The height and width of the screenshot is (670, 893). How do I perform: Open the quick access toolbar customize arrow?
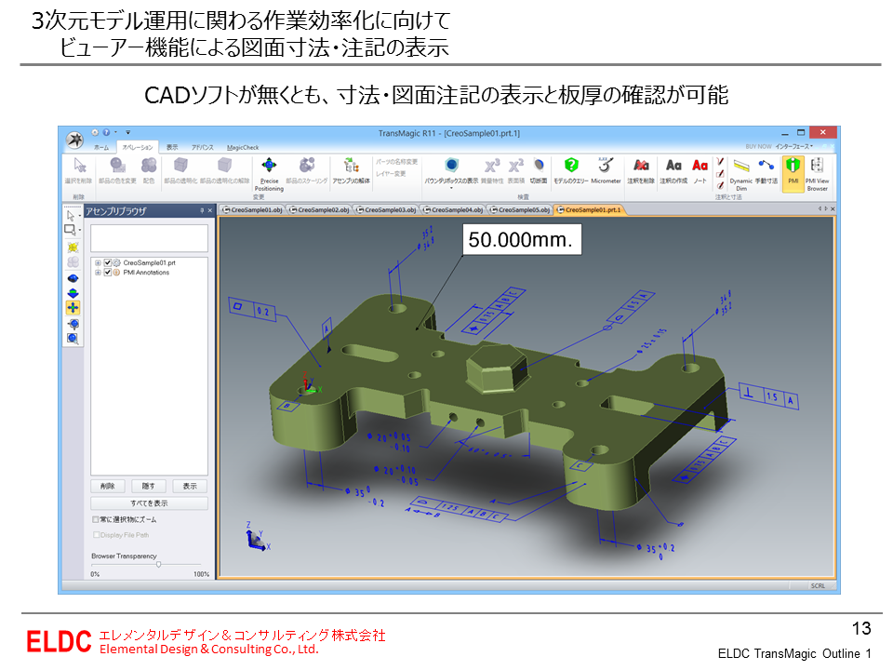click(127, 132)
